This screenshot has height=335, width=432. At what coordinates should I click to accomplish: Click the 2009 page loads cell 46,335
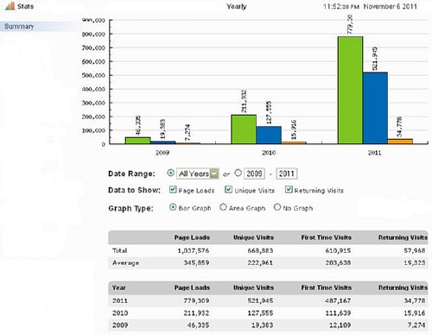[x=199, y=326]
